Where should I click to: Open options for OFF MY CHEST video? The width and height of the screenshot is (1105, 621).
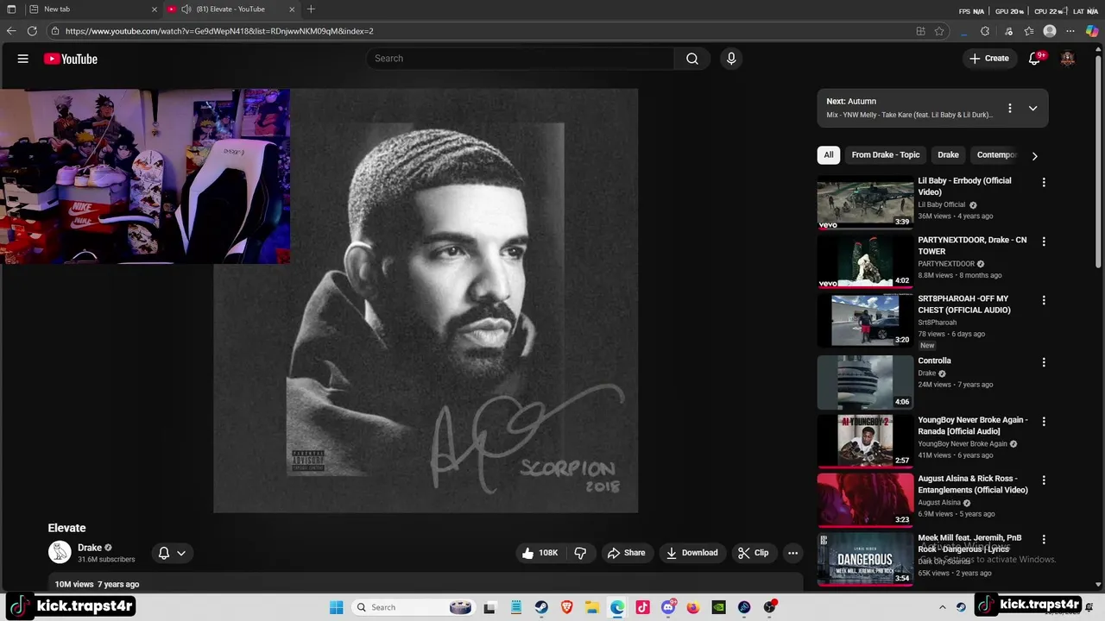[1044, 300]
